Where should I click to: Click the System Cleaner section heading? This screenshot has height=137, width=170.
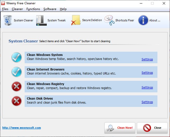click(23, 41)
